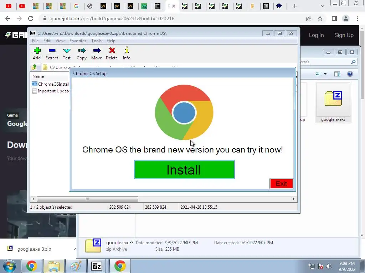Open google.exe-3.zip in the download bar
The image size is (365, 273).
click(x=34, y=249)
